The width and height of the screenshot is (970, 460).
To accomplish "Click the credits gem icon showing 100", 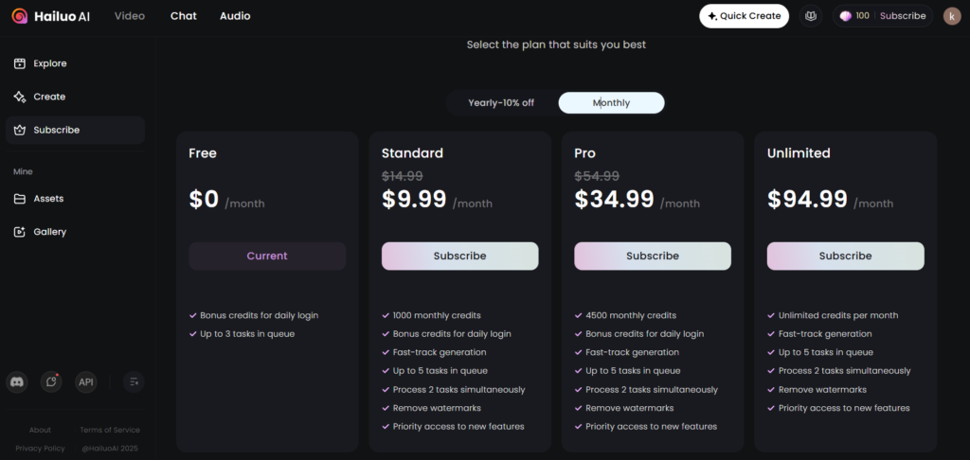I will (846, 16).
